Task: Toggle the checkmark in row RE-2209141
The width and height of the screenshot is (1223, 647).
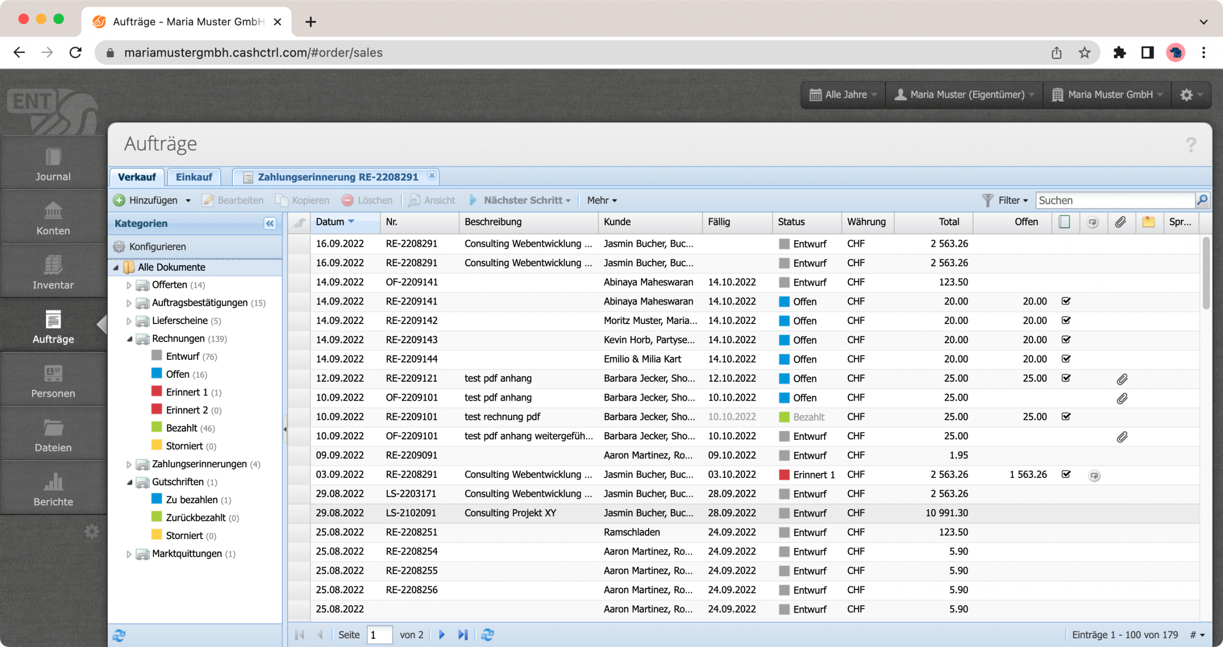Action: pos(1066,301)
